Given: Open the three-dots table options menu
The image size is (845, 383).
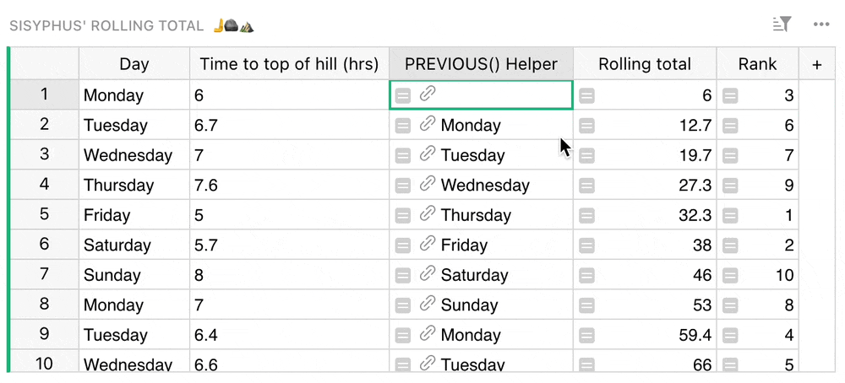Looking at the screenshot, I should [x=821, y=24].
